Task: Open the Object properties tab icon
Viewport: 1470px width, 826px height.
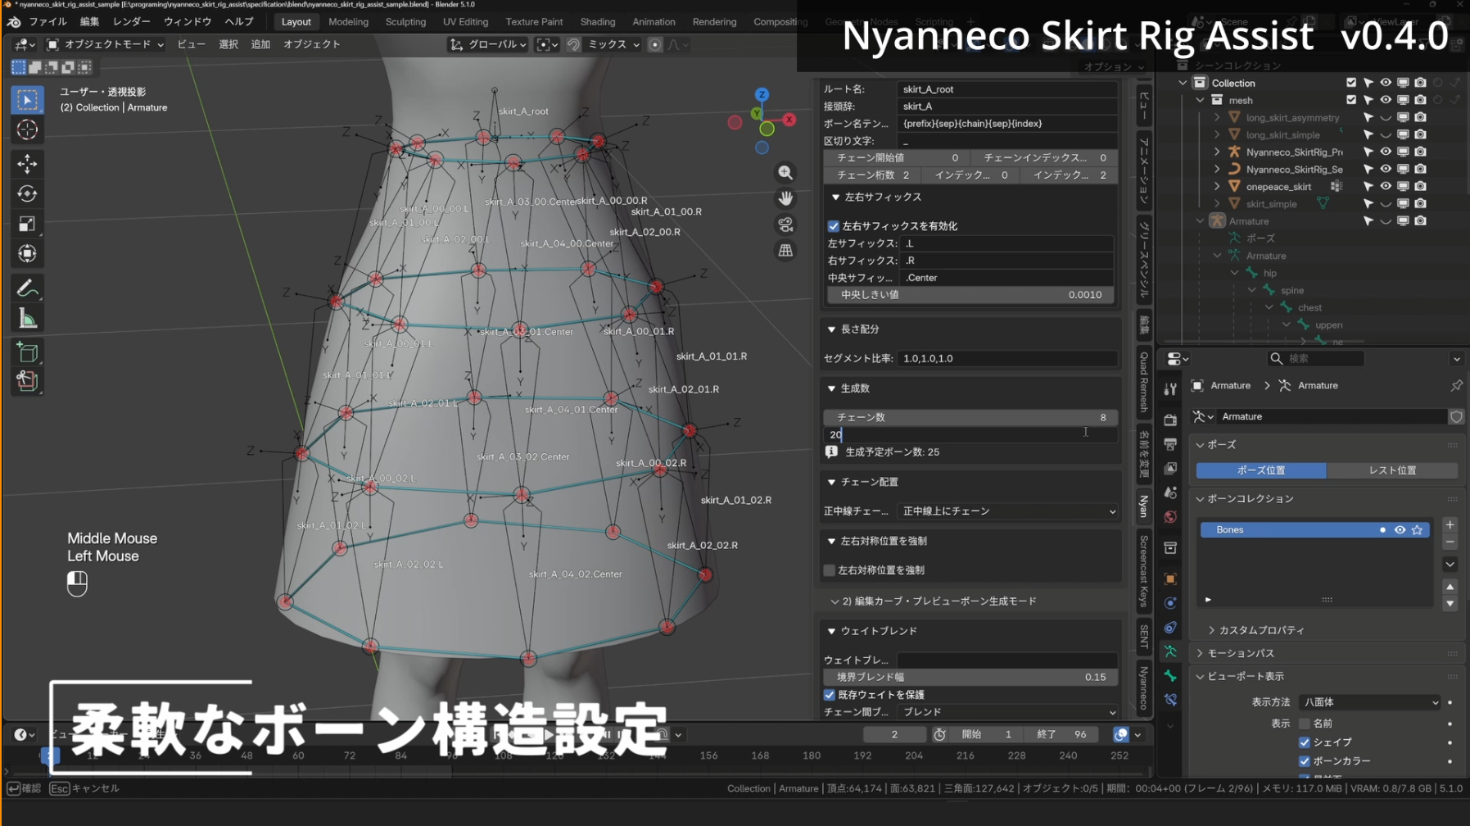Action: (x=1170, y=579)
